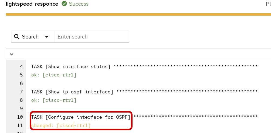
Task: Click the orange job status bar
Action: 138,14
